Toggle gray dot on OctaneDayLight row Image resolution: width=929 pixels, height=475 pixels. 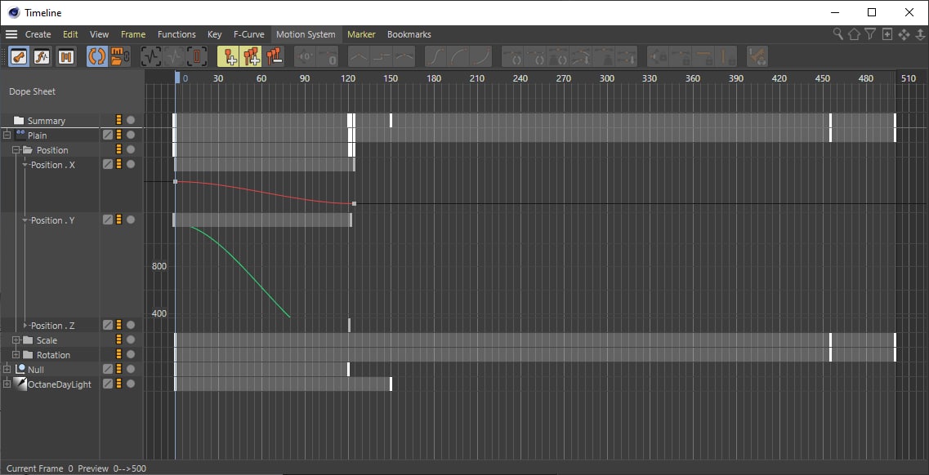pos(131,384)
